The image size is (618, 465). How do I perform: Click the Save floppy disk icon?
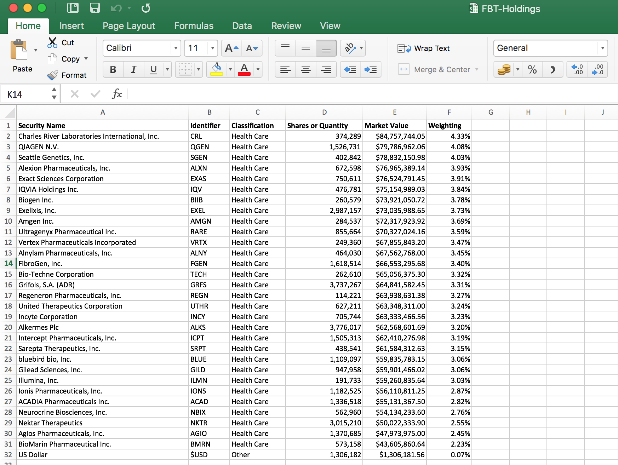pyautogui.click(x=95, y=8)
